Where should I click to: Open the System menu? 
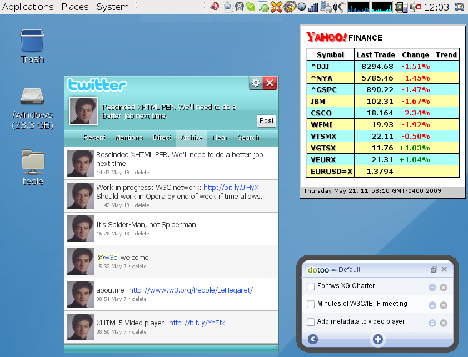click(x=112, y=7)
